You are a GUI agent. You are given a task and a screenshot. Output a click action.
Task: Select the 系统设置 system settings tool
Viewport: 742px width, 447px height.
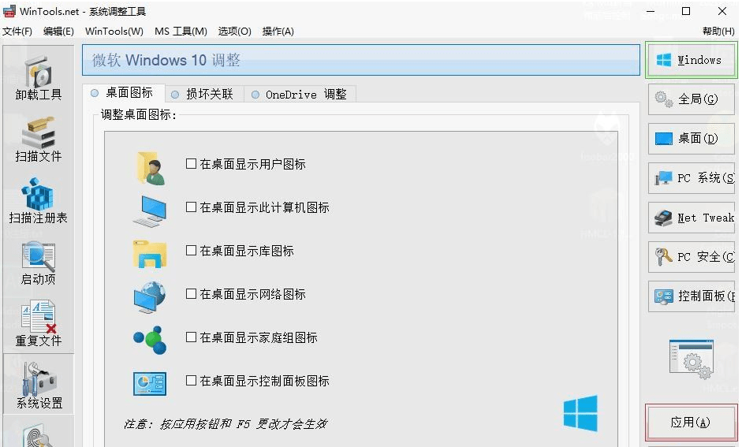click(x=39, y=384)
